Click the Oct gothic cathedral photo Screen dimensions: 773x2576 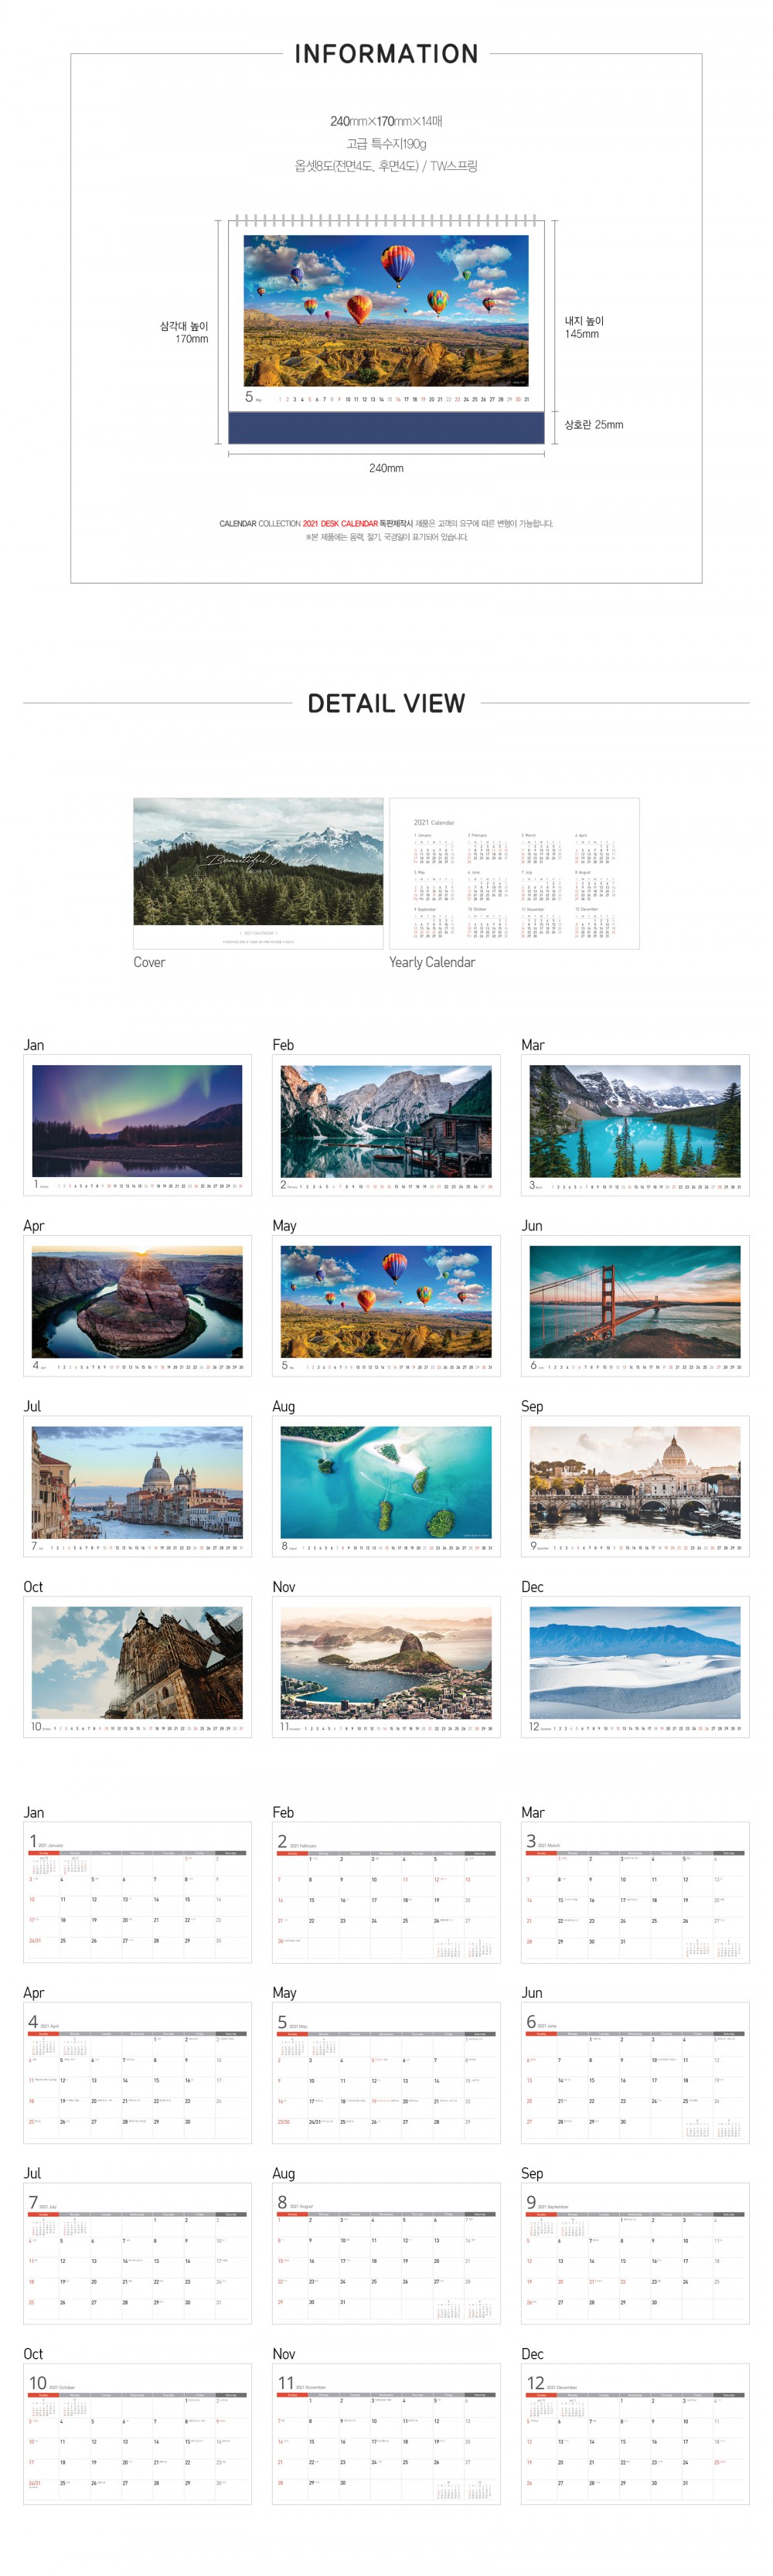tap(137, 1667)
